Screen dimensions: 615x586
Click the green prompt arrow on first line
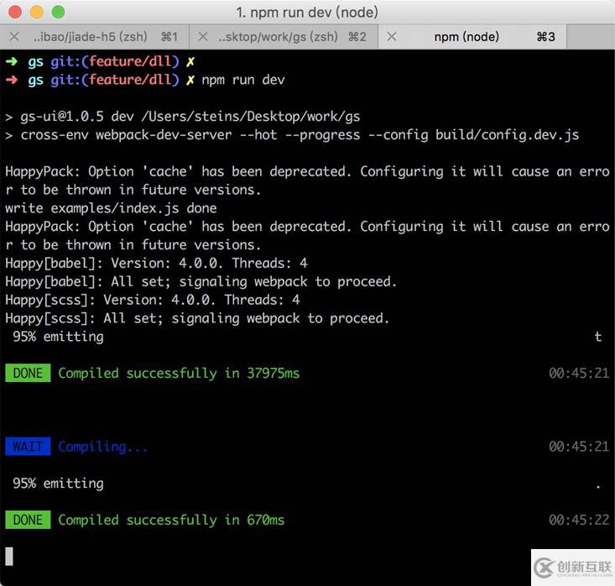point(10,61)
